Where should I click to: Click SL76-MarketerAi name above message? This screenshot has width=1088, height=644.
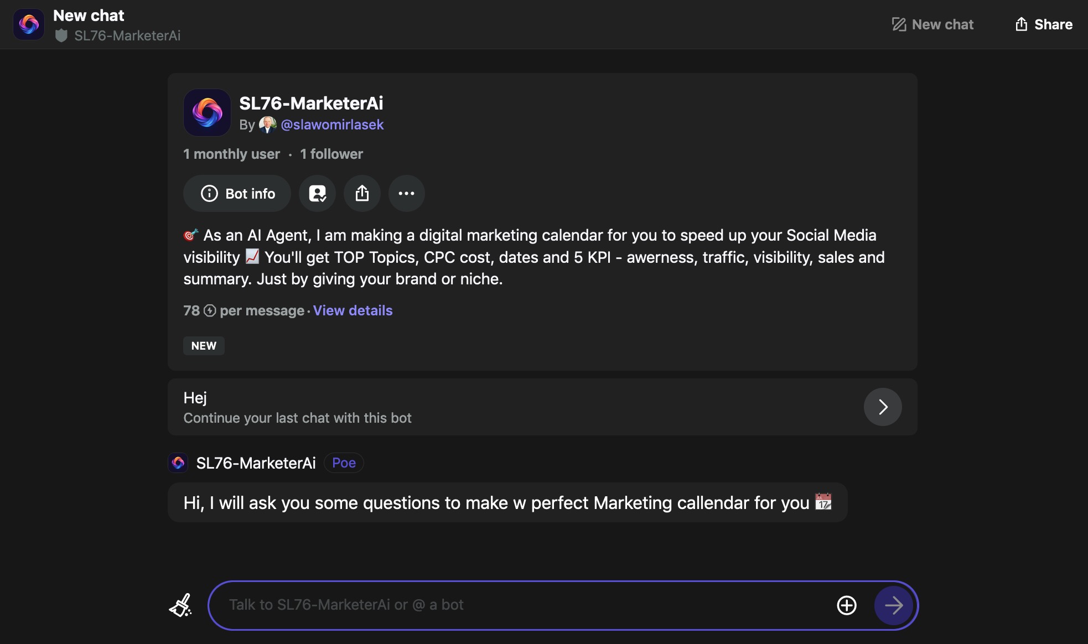click(x=256, y=463)
